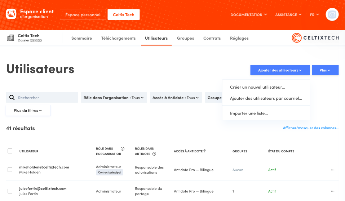This screenshot has height=201, width=345.
Task: Choose Créer un nouvel utilisateur menu entry
Action: [x=257, y=87]
